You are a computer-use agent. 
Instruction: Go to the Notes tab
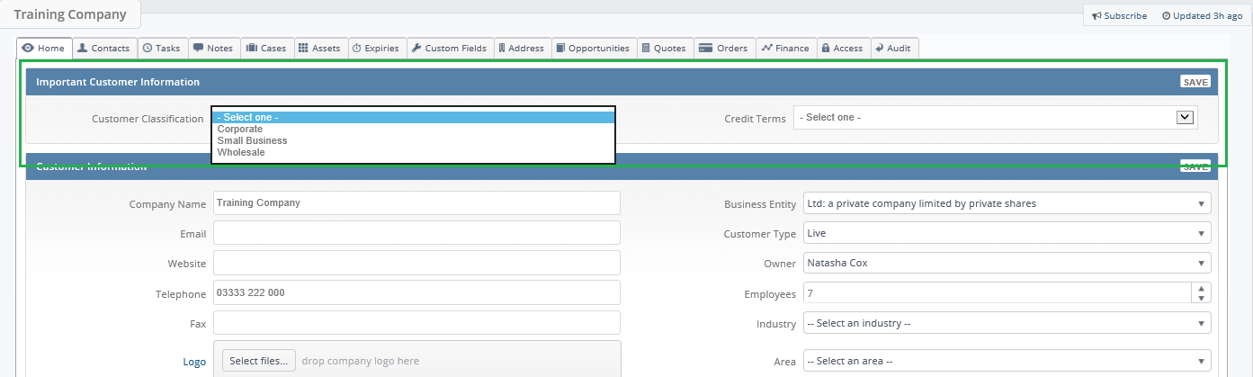213,48
